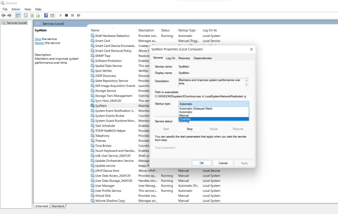Open the Help menu
The width and height of the screenshot is (338, 214).
click(x=38, y=9)
